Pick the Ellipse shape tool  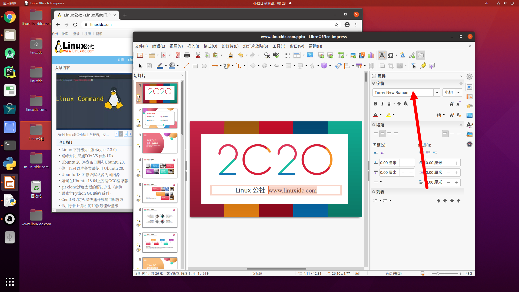(x=204, y=66)
